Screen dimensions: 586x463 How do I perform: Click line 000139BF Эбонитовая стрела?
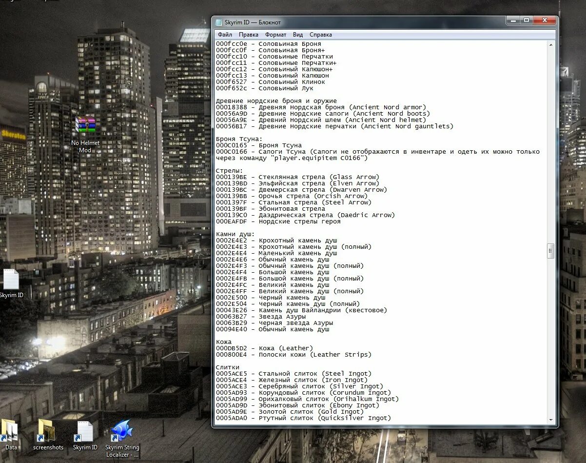pos(271,209)
